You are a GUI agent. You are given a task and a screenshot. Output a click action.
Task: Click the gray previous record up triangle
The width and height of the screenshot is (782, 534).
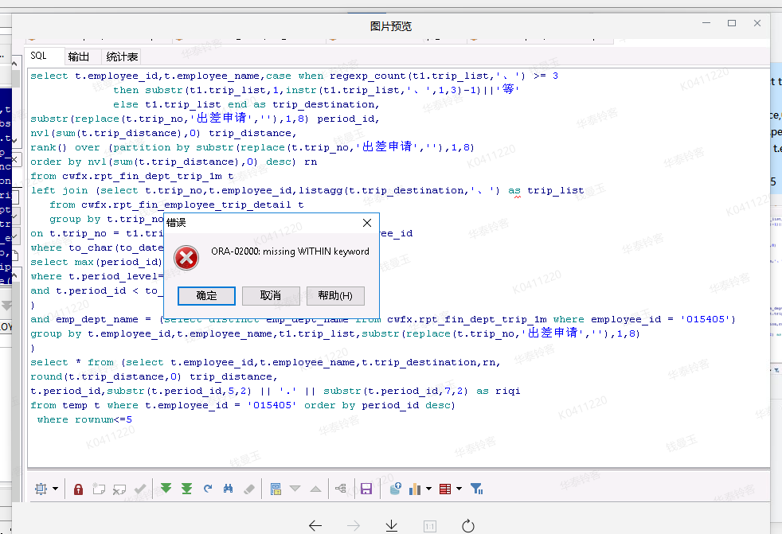(x=315, y=489)
